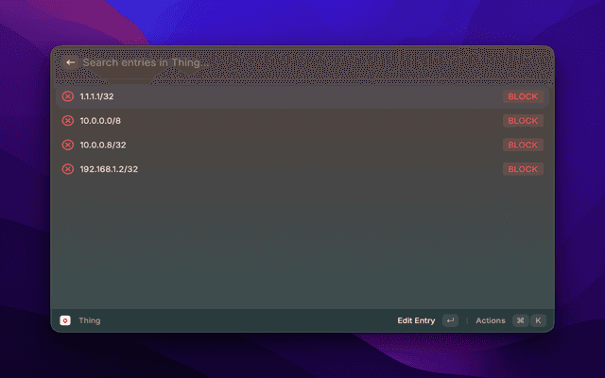Choose the Edit Entry action
Viewport: 605px width, 378px height.
[x=416, y=320]
